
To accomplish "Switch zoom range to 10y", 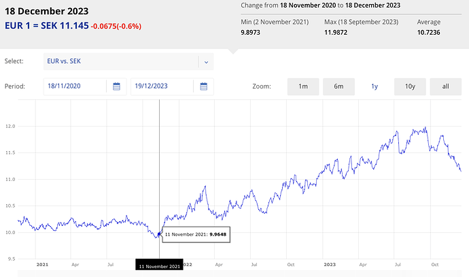I will (410, 86).
